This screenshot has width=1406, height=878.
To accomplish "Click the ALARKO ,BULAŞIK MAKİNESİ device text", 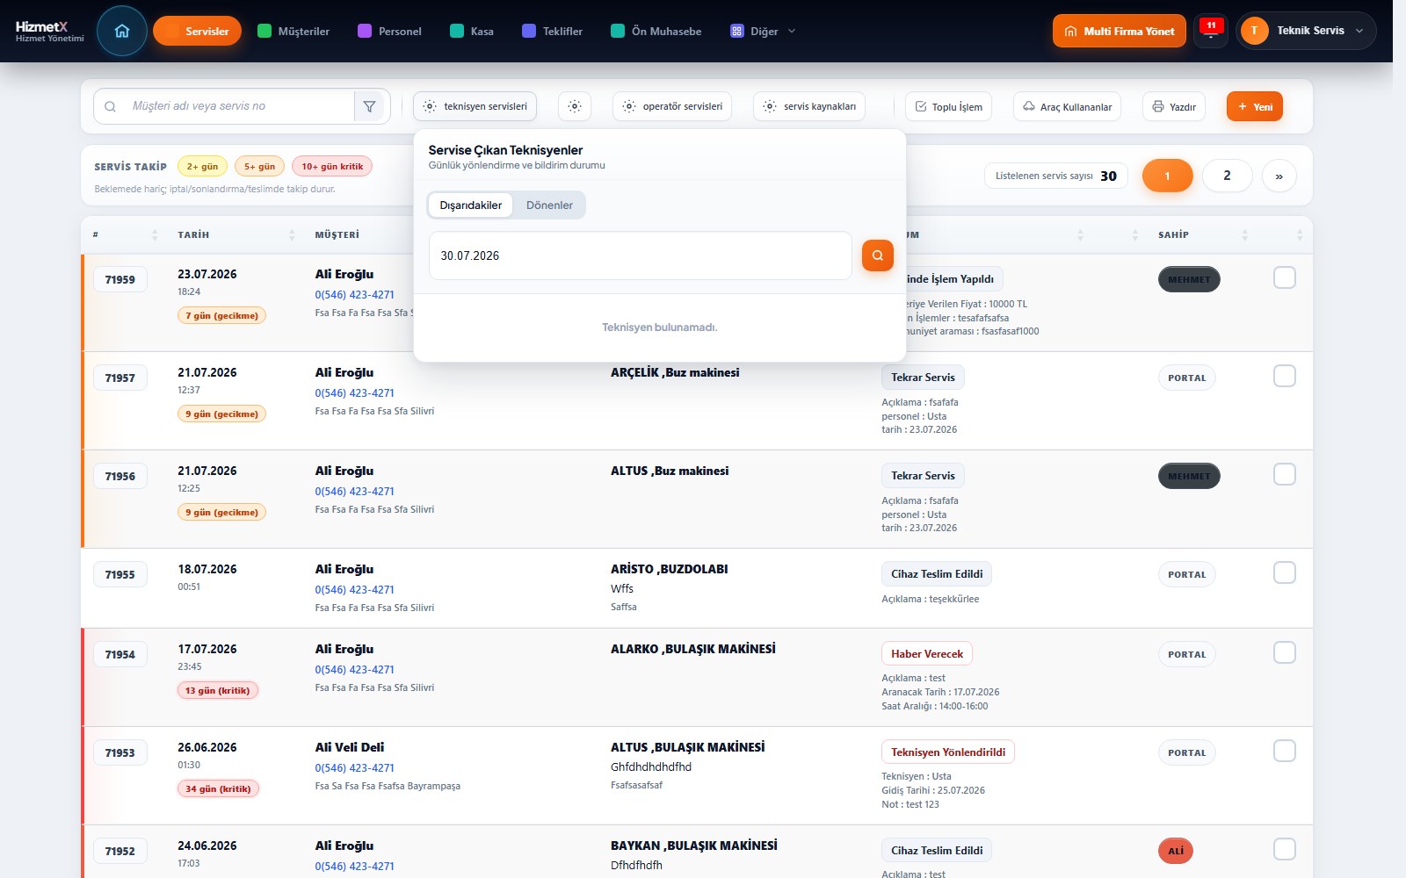I will tap(693, 649).
